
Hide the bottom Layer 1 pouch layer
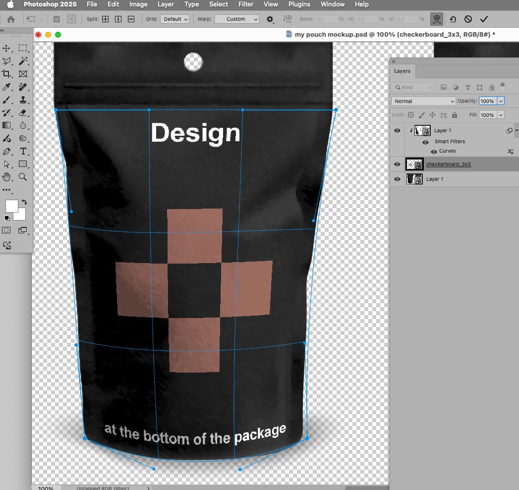tap(397, 179)
